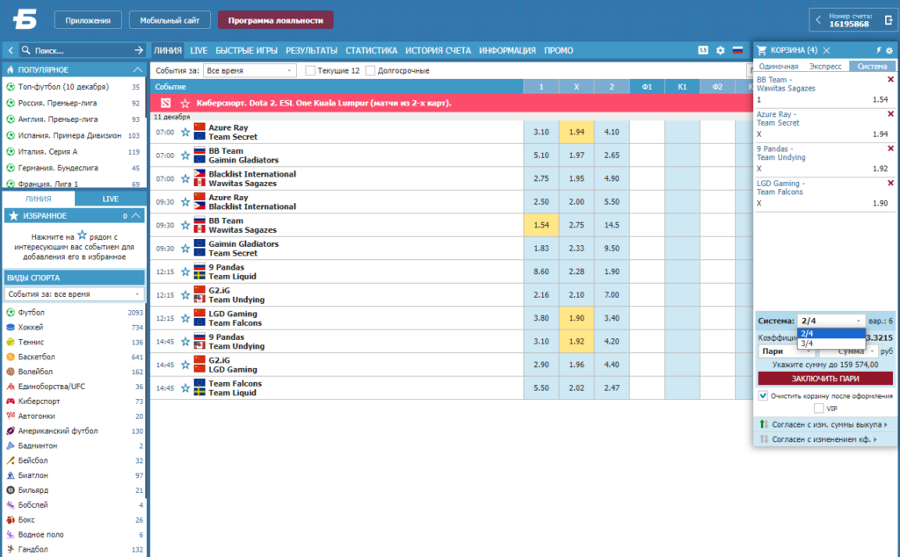Open Россия. Премьер-лига in popular list
This screenshot has width=900, height=557.
click(57, 104)
